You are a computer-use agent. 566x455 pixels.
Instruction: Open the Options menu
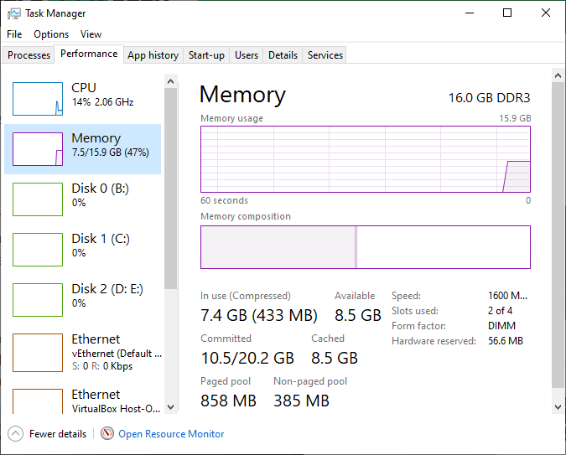click(x=51, y=34)
